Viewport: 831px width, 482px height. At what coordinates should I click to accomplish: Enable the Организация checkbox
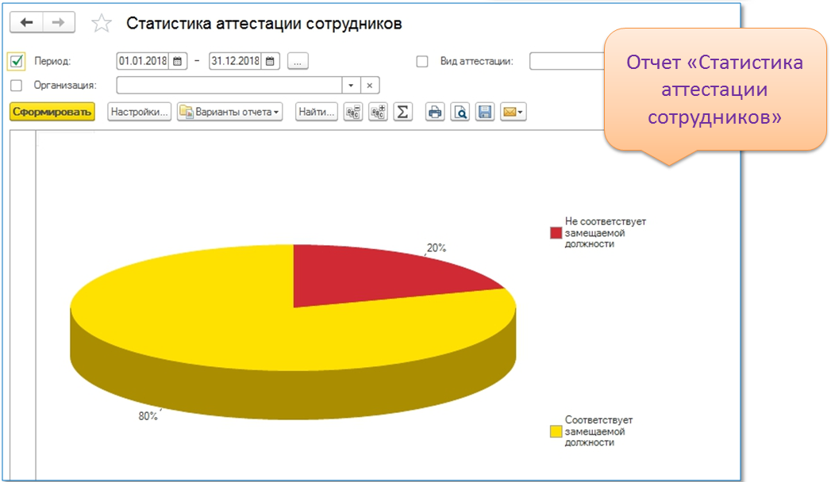[17, 86]
